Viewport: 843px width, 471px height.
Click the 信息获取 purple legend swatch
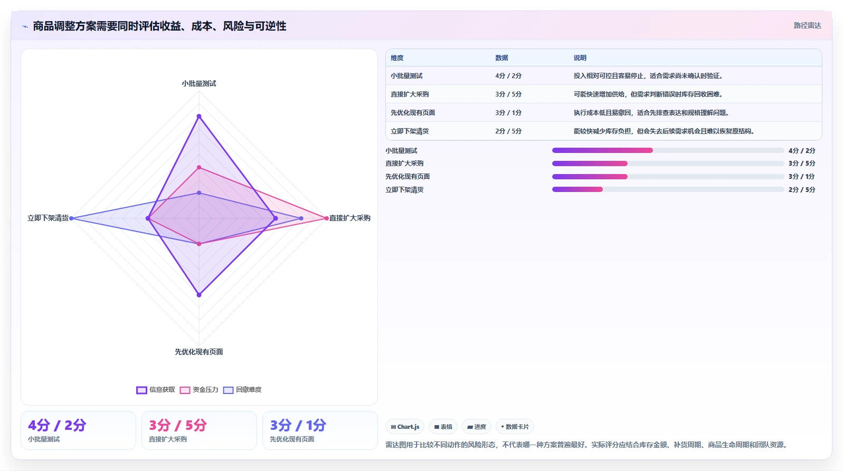click(x=141, y=390)
